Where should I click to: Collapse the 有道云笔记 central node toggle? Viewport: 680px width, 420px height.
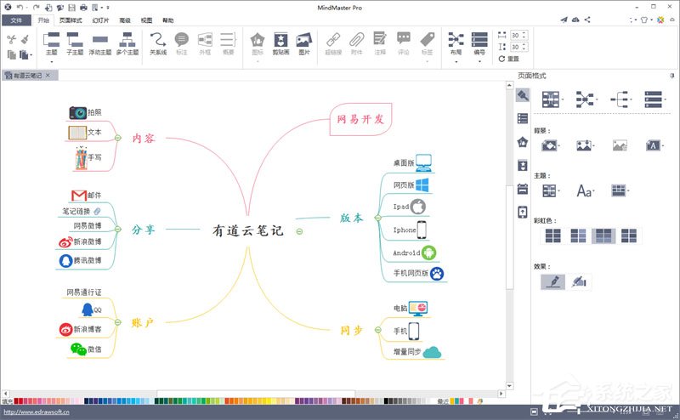pos(299,231)
